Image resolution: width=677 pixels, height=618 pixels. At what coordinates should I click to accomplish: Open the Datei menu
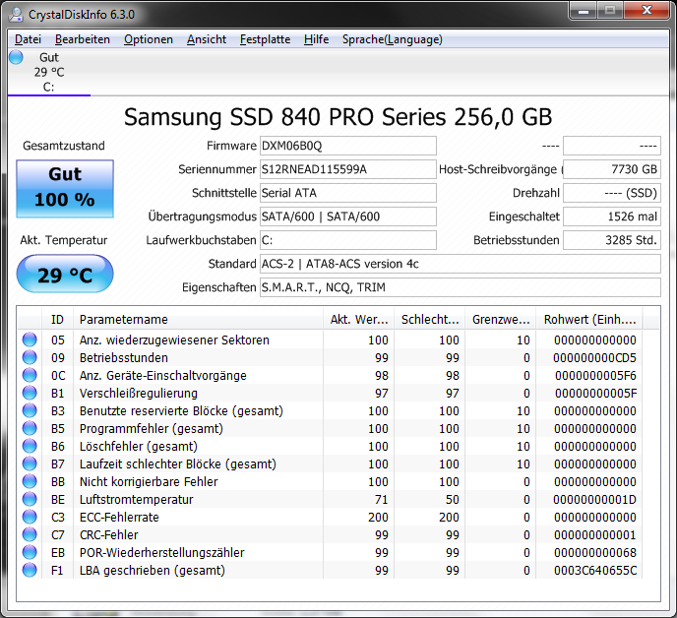pos(29,39)
